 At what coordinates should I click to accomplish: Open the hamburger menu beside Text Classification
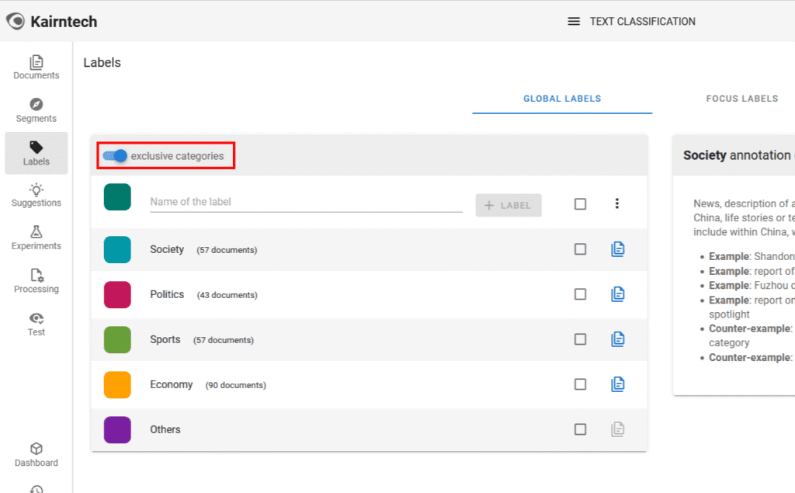[x=574, y=22]
